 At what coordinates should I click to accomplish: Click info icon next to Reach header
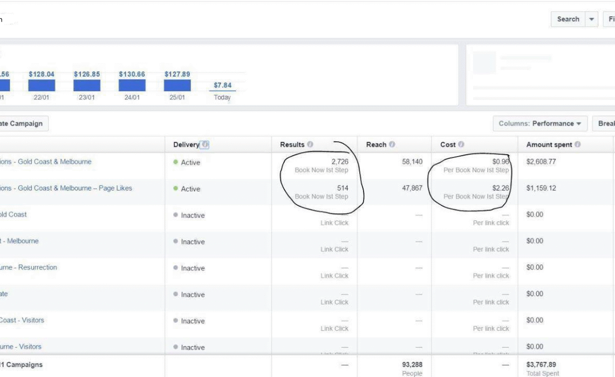(x=392, y=145)
